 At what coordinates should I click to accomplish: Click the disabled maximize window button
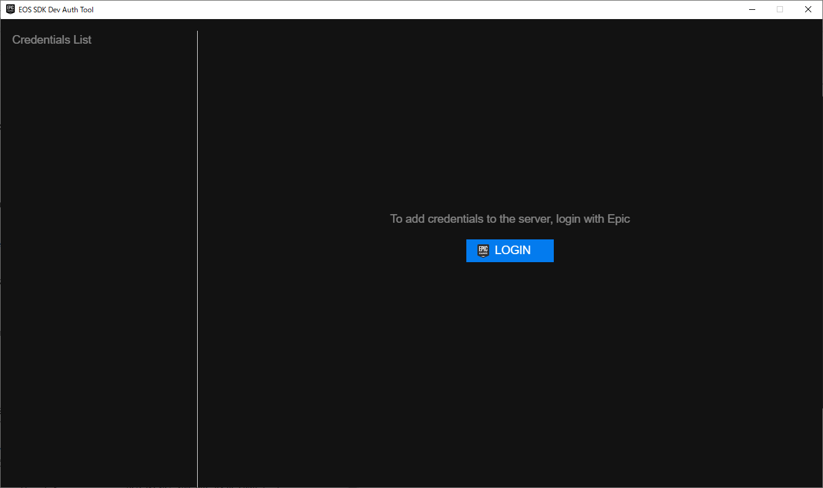click(x=780, y=9)
